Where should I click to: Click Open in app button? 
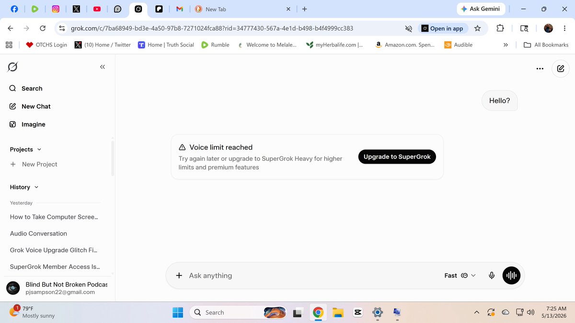[442, 29]
